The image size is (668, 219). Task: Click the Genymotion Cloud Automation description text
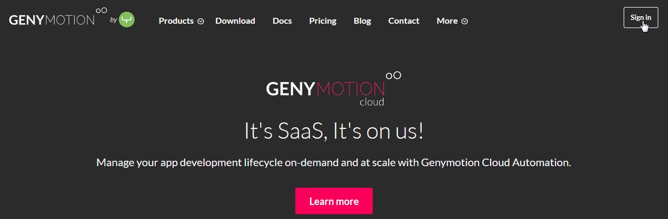[334, 162]
